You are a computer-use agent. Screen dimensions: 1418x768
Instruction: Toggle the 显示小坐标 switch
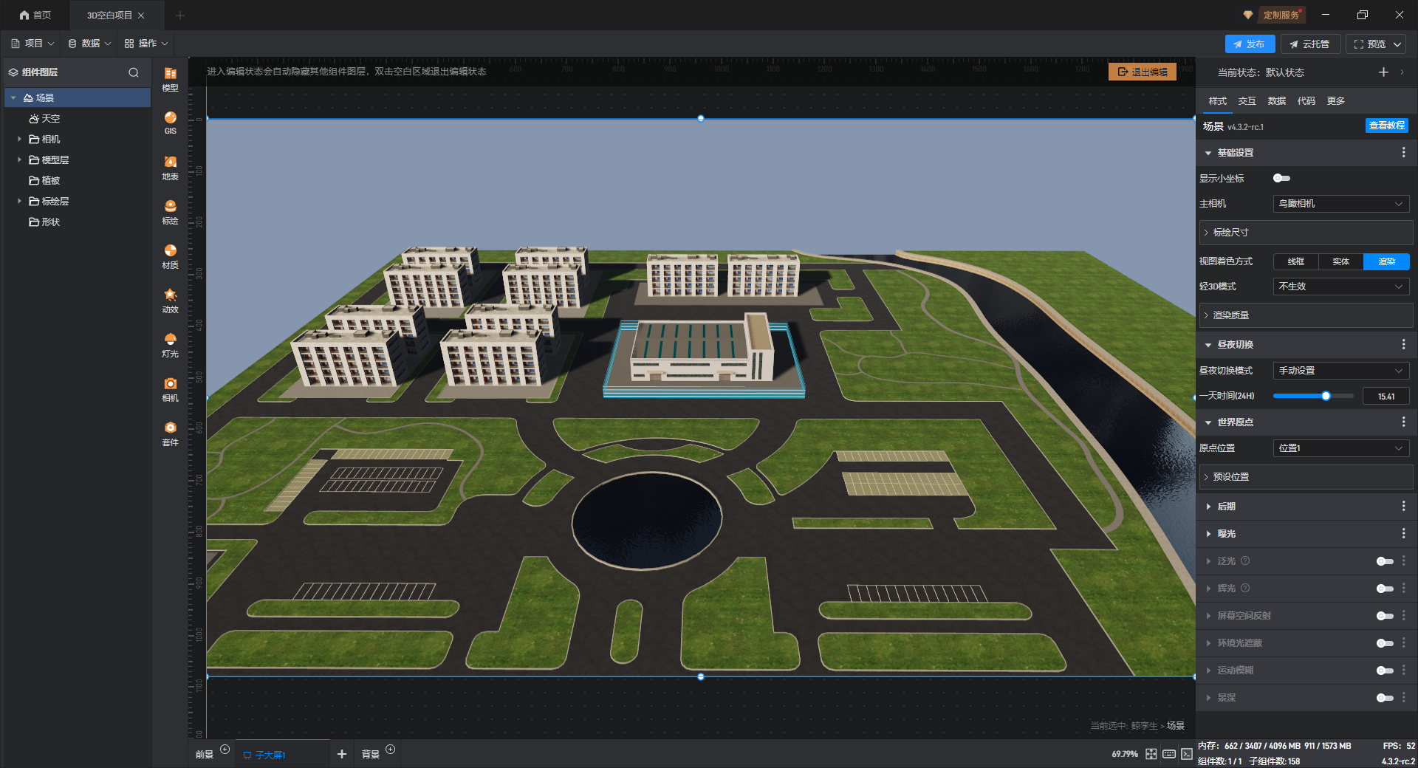click(1281, 178)
